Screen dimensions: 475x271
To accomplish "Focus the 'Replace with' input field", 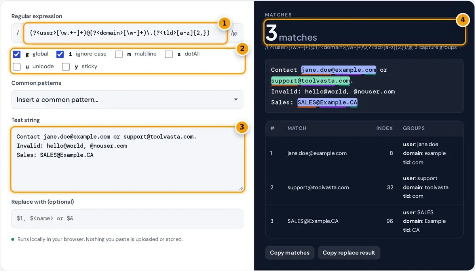I will coord(127,218).
